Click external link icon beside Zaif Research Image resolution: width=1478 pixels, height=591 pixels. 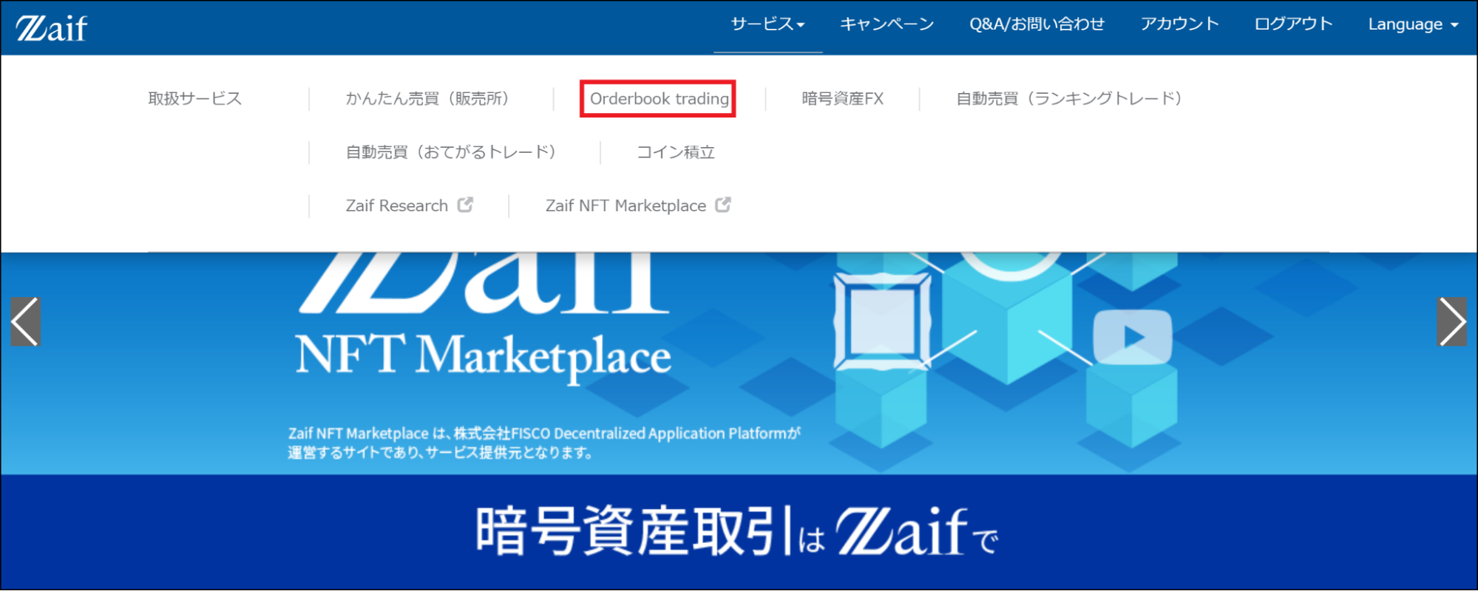[x=465, y=205]
